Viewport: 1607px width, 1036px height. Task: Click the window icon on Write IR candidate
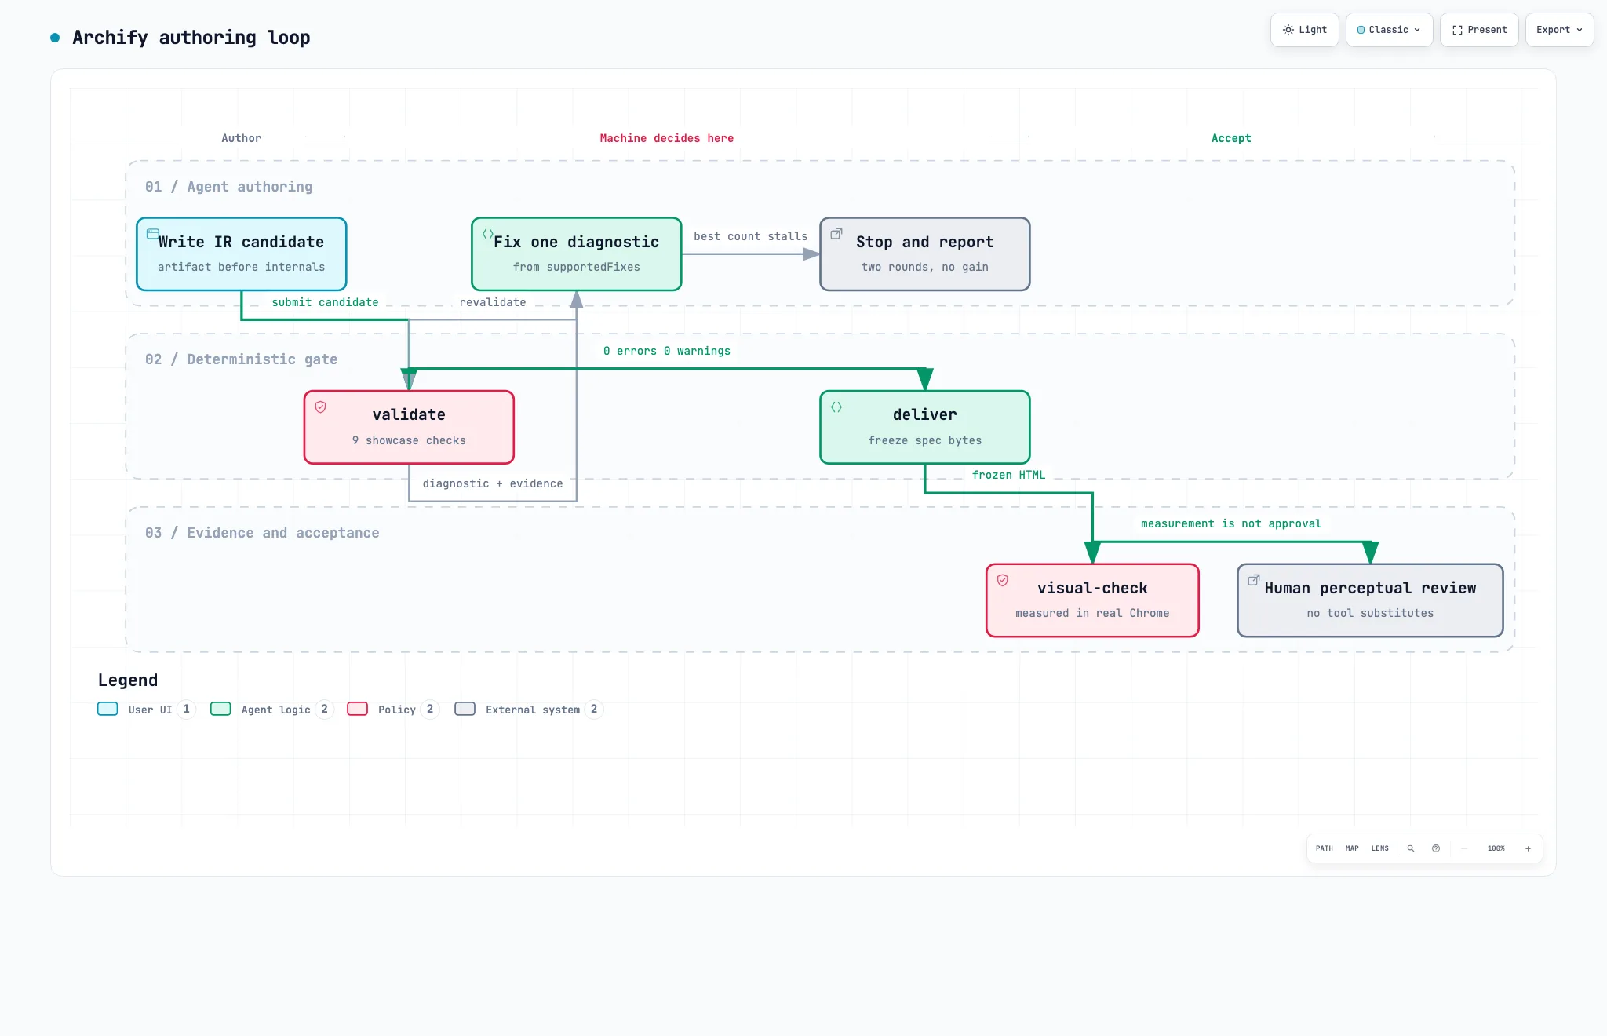[153, 234]
